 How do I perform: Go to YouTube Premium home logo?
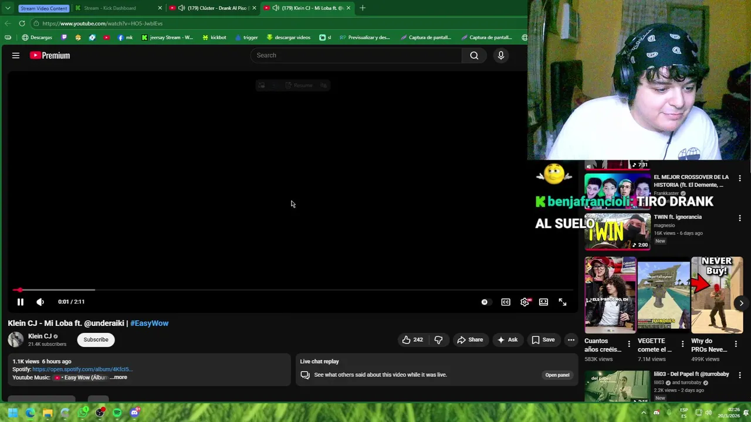[50, 55]
